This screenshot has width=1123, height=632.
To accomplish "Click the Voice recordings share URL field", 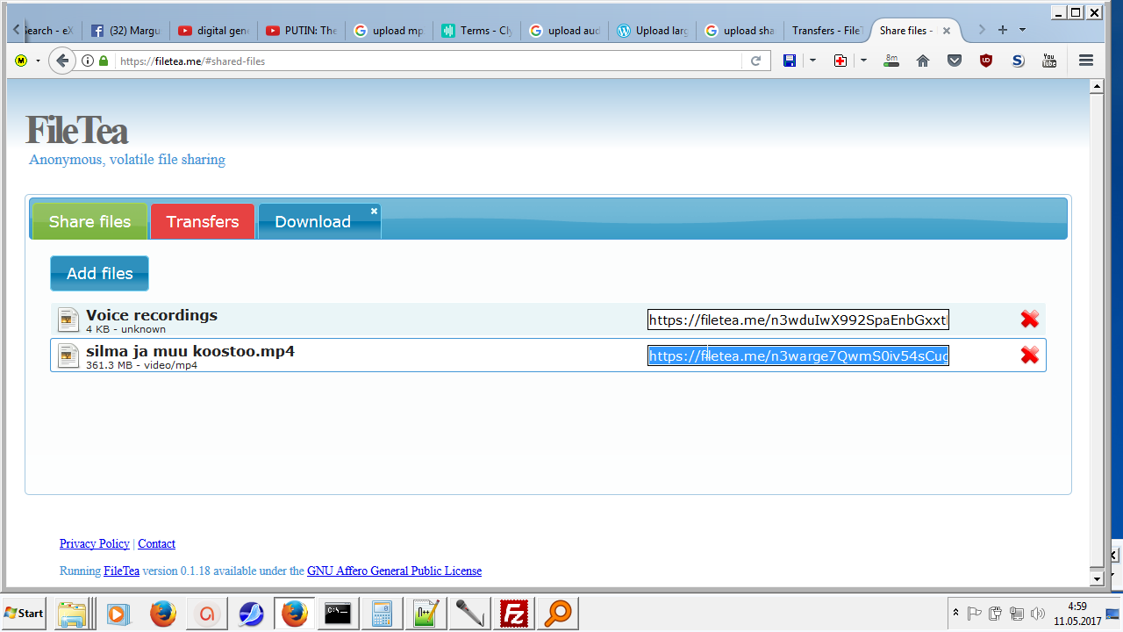I will click(x=798, y=320).
